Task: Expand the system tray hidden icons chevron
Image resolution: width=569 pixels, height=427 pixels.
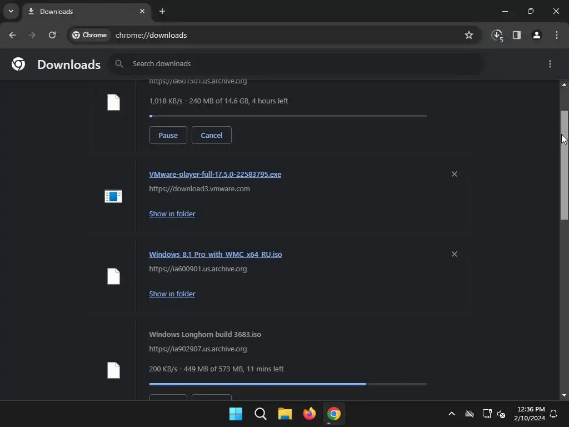Action: tap(452, 414)
